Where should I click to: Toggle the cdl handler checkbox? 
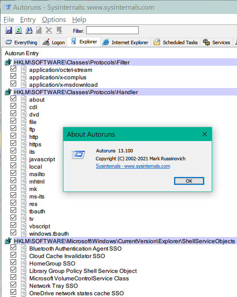tap(13, 106)
